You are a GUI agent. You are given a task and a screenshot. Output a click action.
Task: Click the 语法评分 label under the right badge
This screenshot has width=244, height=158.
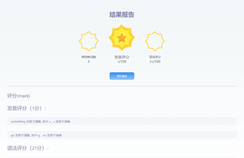[155, 57]
